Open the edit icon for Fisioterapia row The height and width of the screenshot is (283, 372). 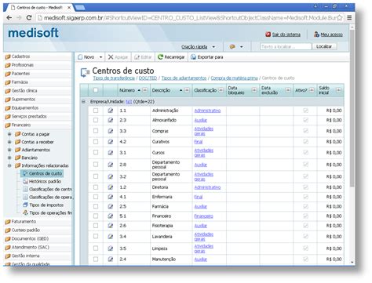tap(111, 226)
